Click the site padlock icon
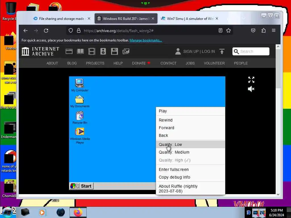This screenshot has height=218, width=291. pos(79,30)
